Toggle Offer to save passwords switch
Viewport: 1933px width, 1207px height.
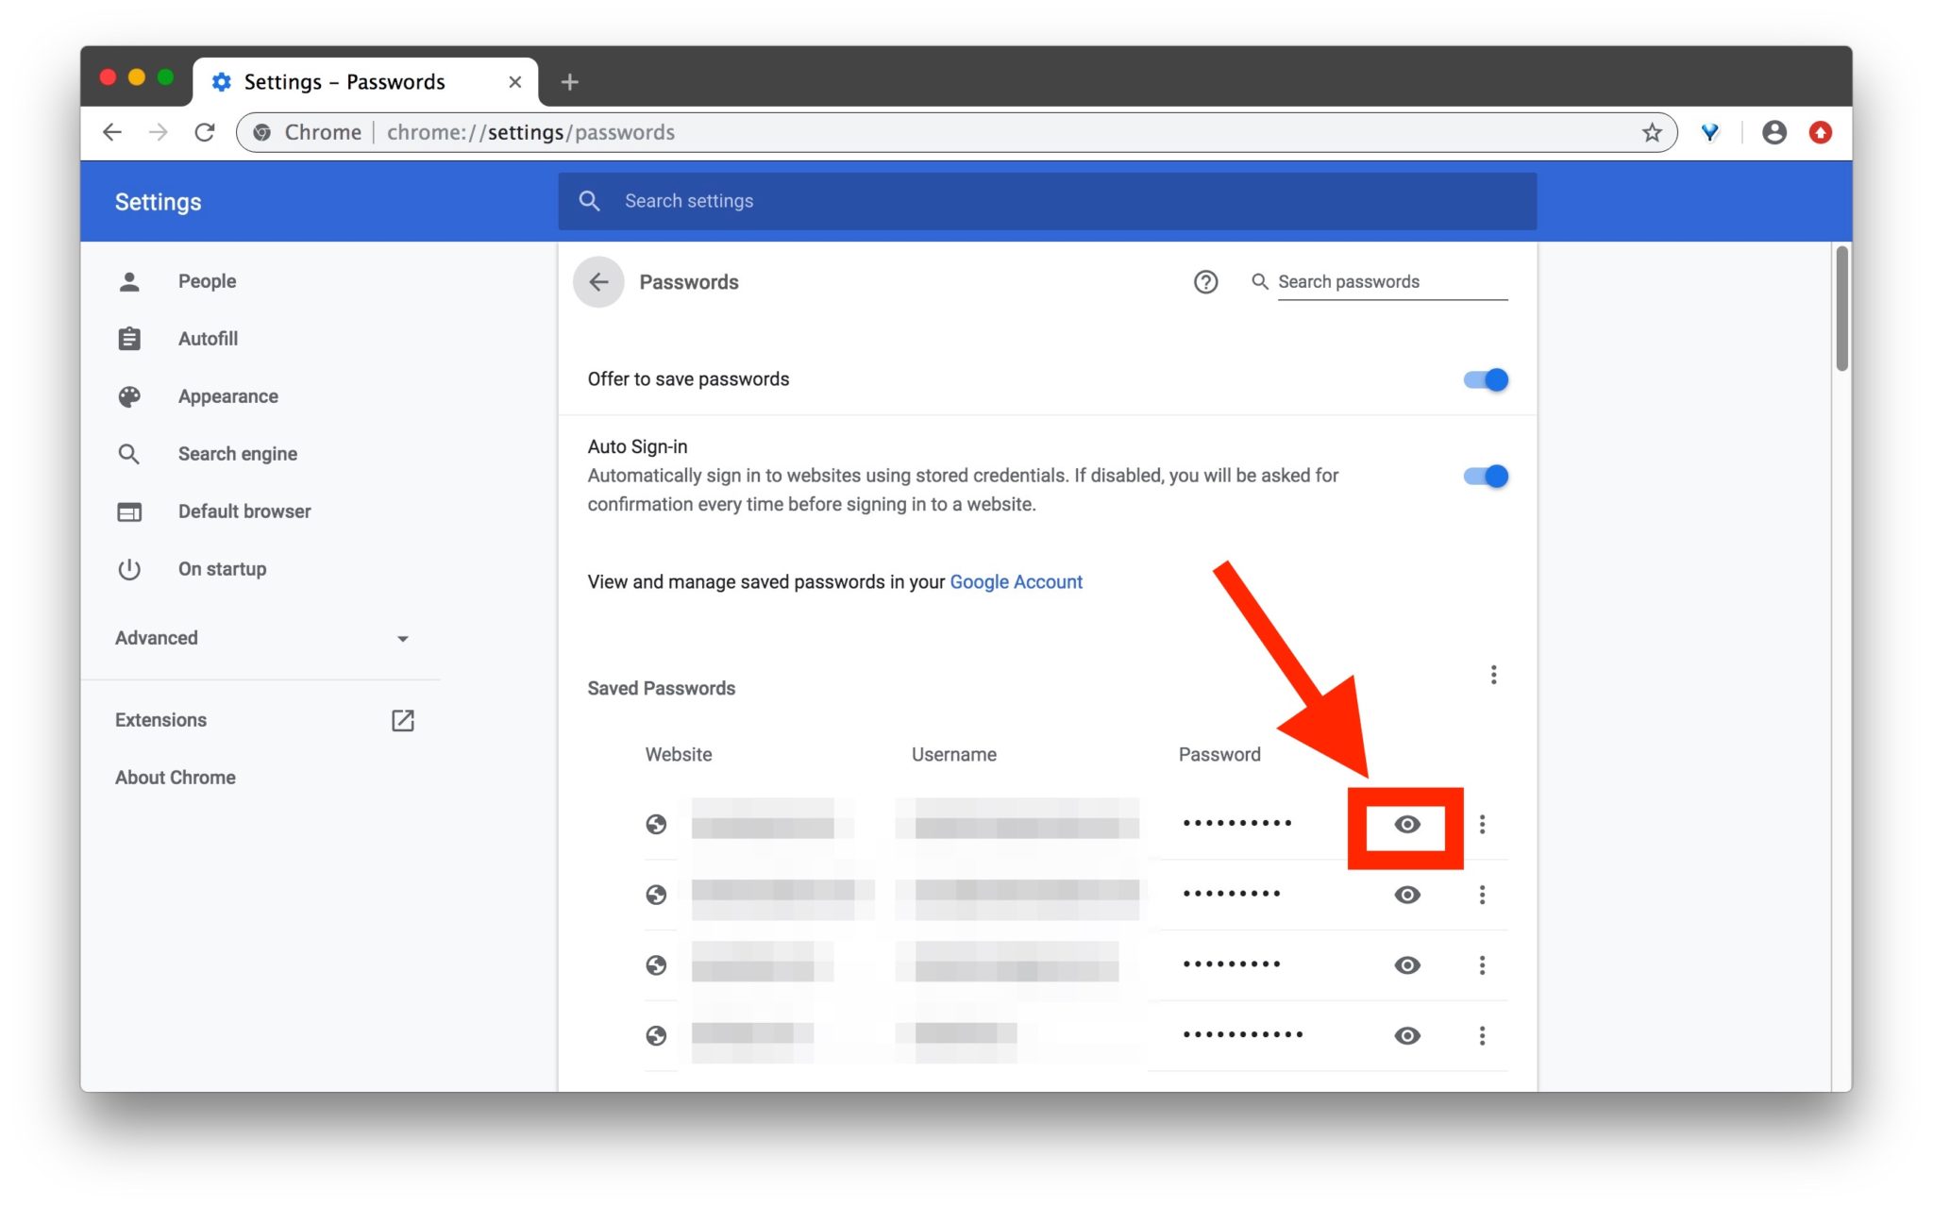point(1486,379)
